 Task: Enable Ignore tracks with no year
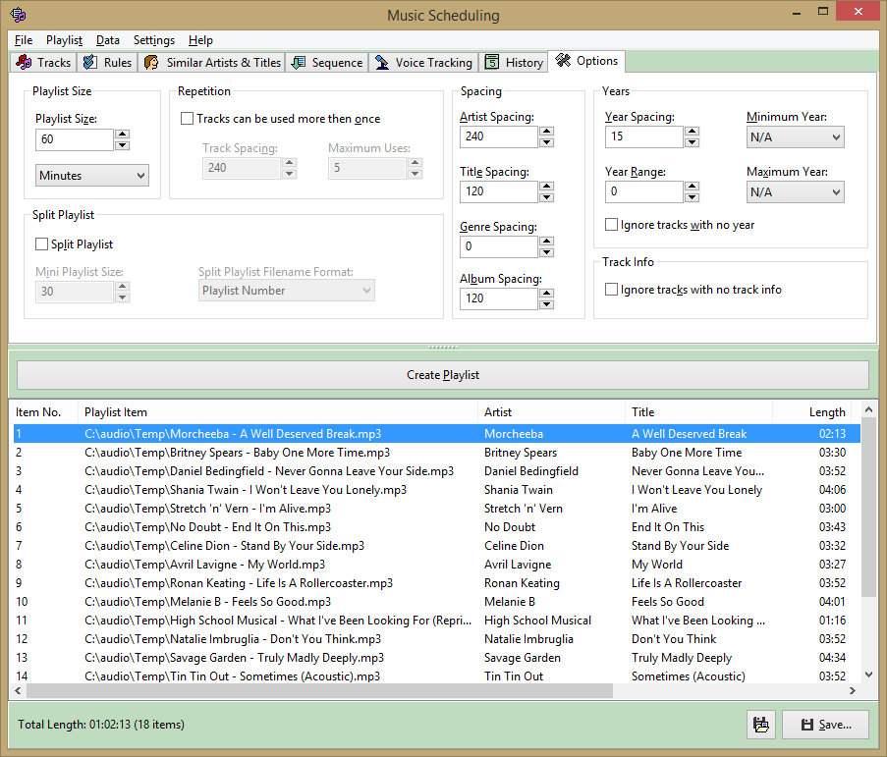click(x=611, y=224)
